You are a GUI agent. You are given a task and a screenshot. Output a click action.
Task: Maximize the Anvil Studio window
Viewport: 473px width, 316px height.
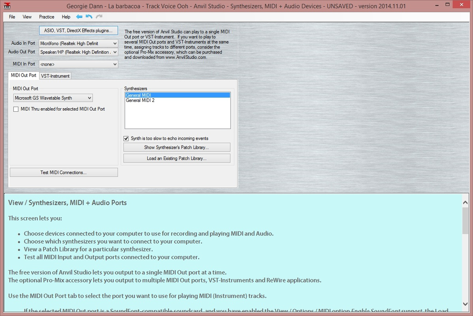[x=448, y=4]
